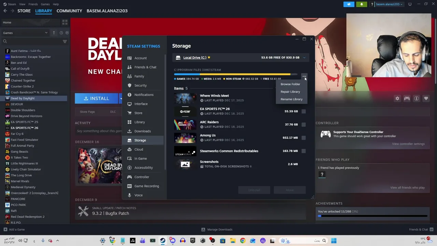This screenshot has height=246, width=437.
Task: Click the favorite heart icon
Action: tap(426, 98)
